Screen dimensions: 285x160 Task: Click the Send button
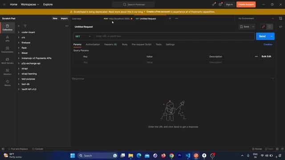pos(262,36)
